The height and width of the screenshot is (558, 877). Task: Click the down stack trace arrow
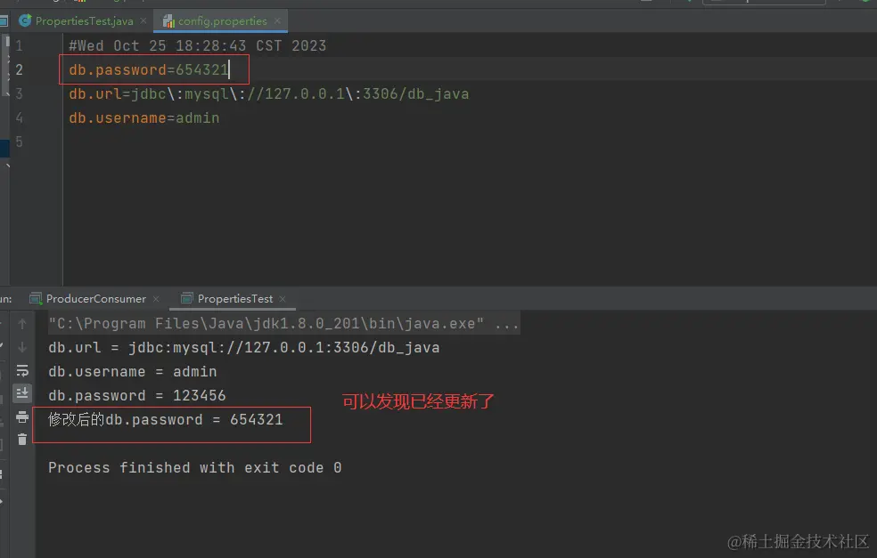tap(22, 347)
